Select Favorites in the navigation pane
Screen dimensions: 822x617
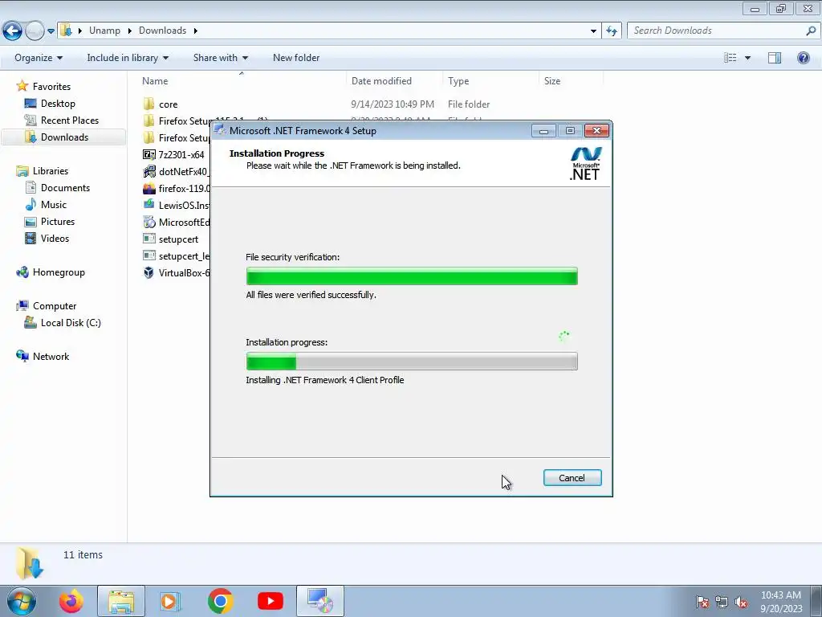tap(51, 87)
